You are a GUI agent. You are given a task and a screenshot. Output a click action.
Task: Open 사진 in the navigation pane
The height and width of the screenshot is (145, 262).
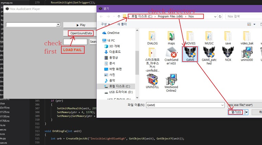110,75
